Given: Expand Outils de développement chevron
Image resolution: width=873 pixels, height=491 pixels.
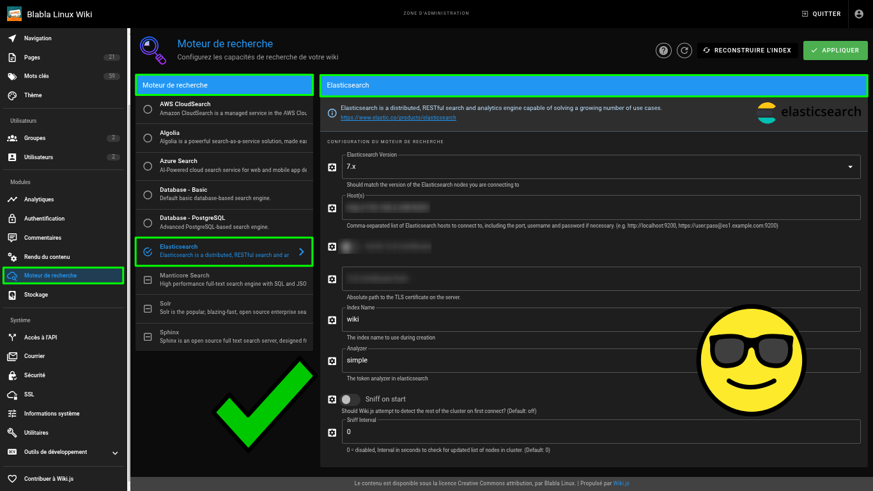Looking at the screenshot, I should pyautogui.click(x=115, y=453).
